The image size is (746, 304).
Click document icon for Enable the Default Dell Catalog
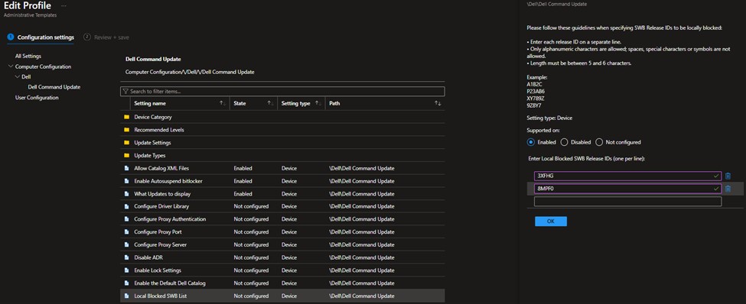click(126, 283)
